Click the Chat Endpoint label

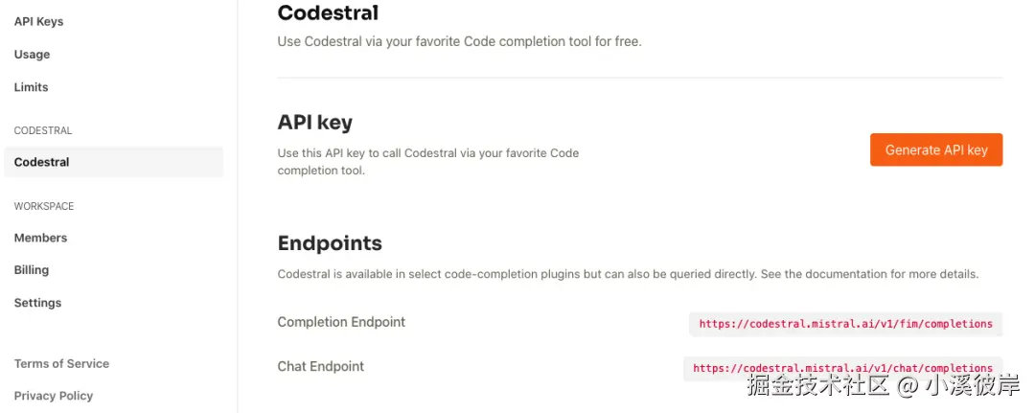click(320, 366)
